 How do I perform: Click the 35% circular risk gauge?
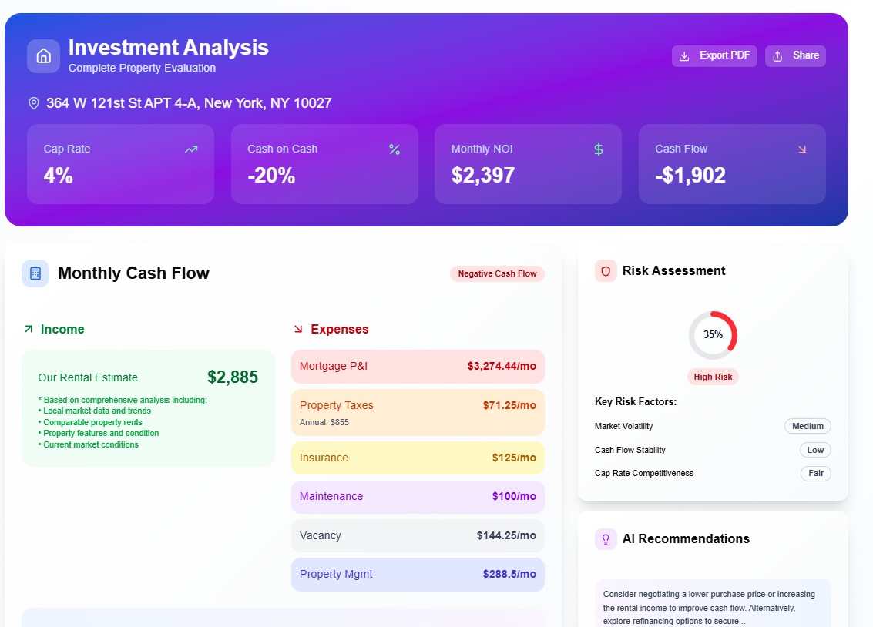pos(713,334)
